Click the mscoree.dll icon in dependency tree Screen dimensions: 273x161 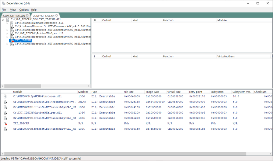tap(12, 23)
